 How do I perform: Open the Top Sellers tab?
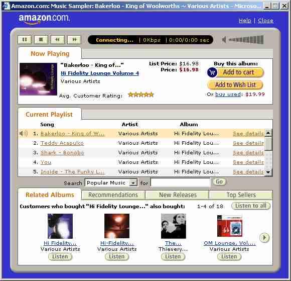(241, 195)
